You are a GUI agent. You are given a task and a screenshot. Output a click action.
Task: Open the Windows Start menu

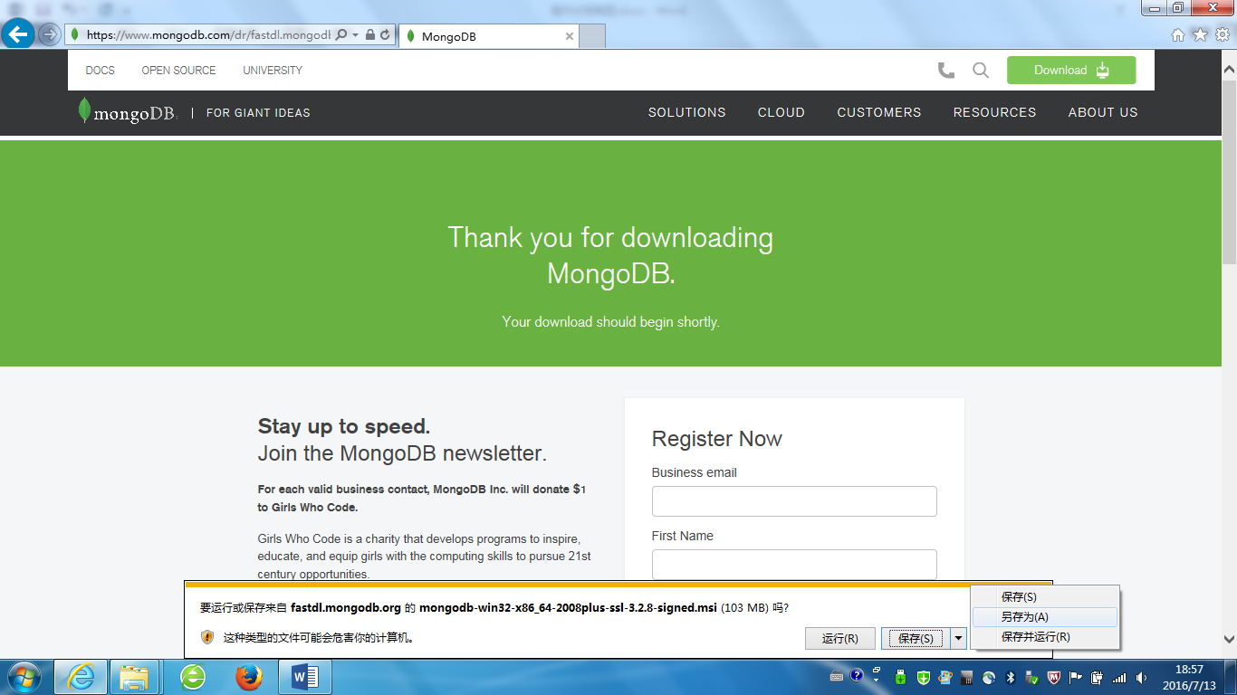pyautogui.click(x=24, y=677)
